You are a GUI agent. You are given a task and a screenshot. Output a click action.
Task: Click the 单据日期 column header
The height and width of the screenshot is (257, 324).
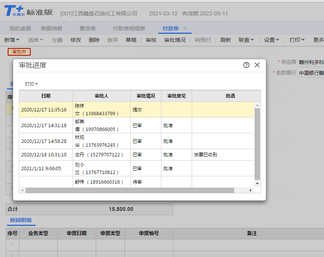click(76, 234)
